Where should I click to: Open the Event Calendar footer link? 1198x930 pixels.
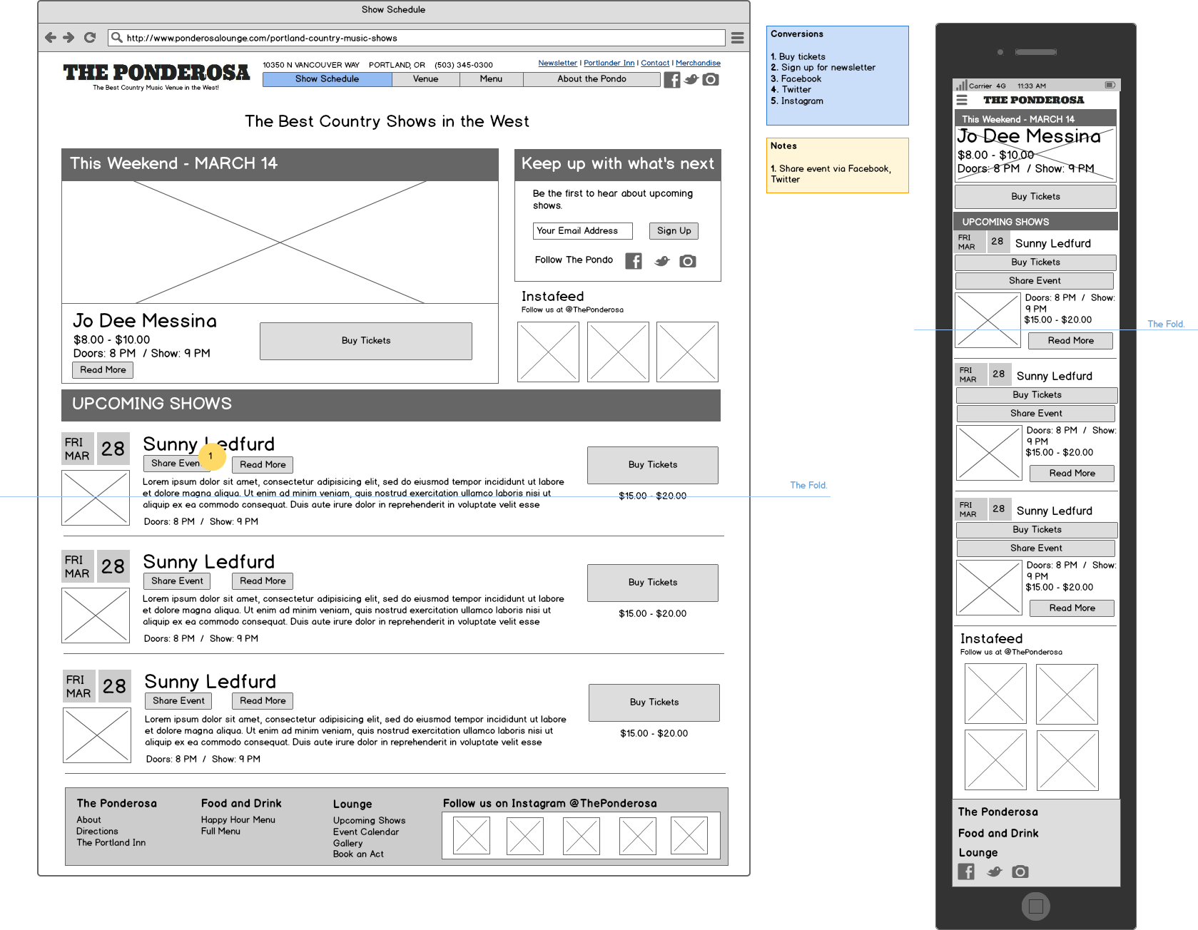point(365,832)
